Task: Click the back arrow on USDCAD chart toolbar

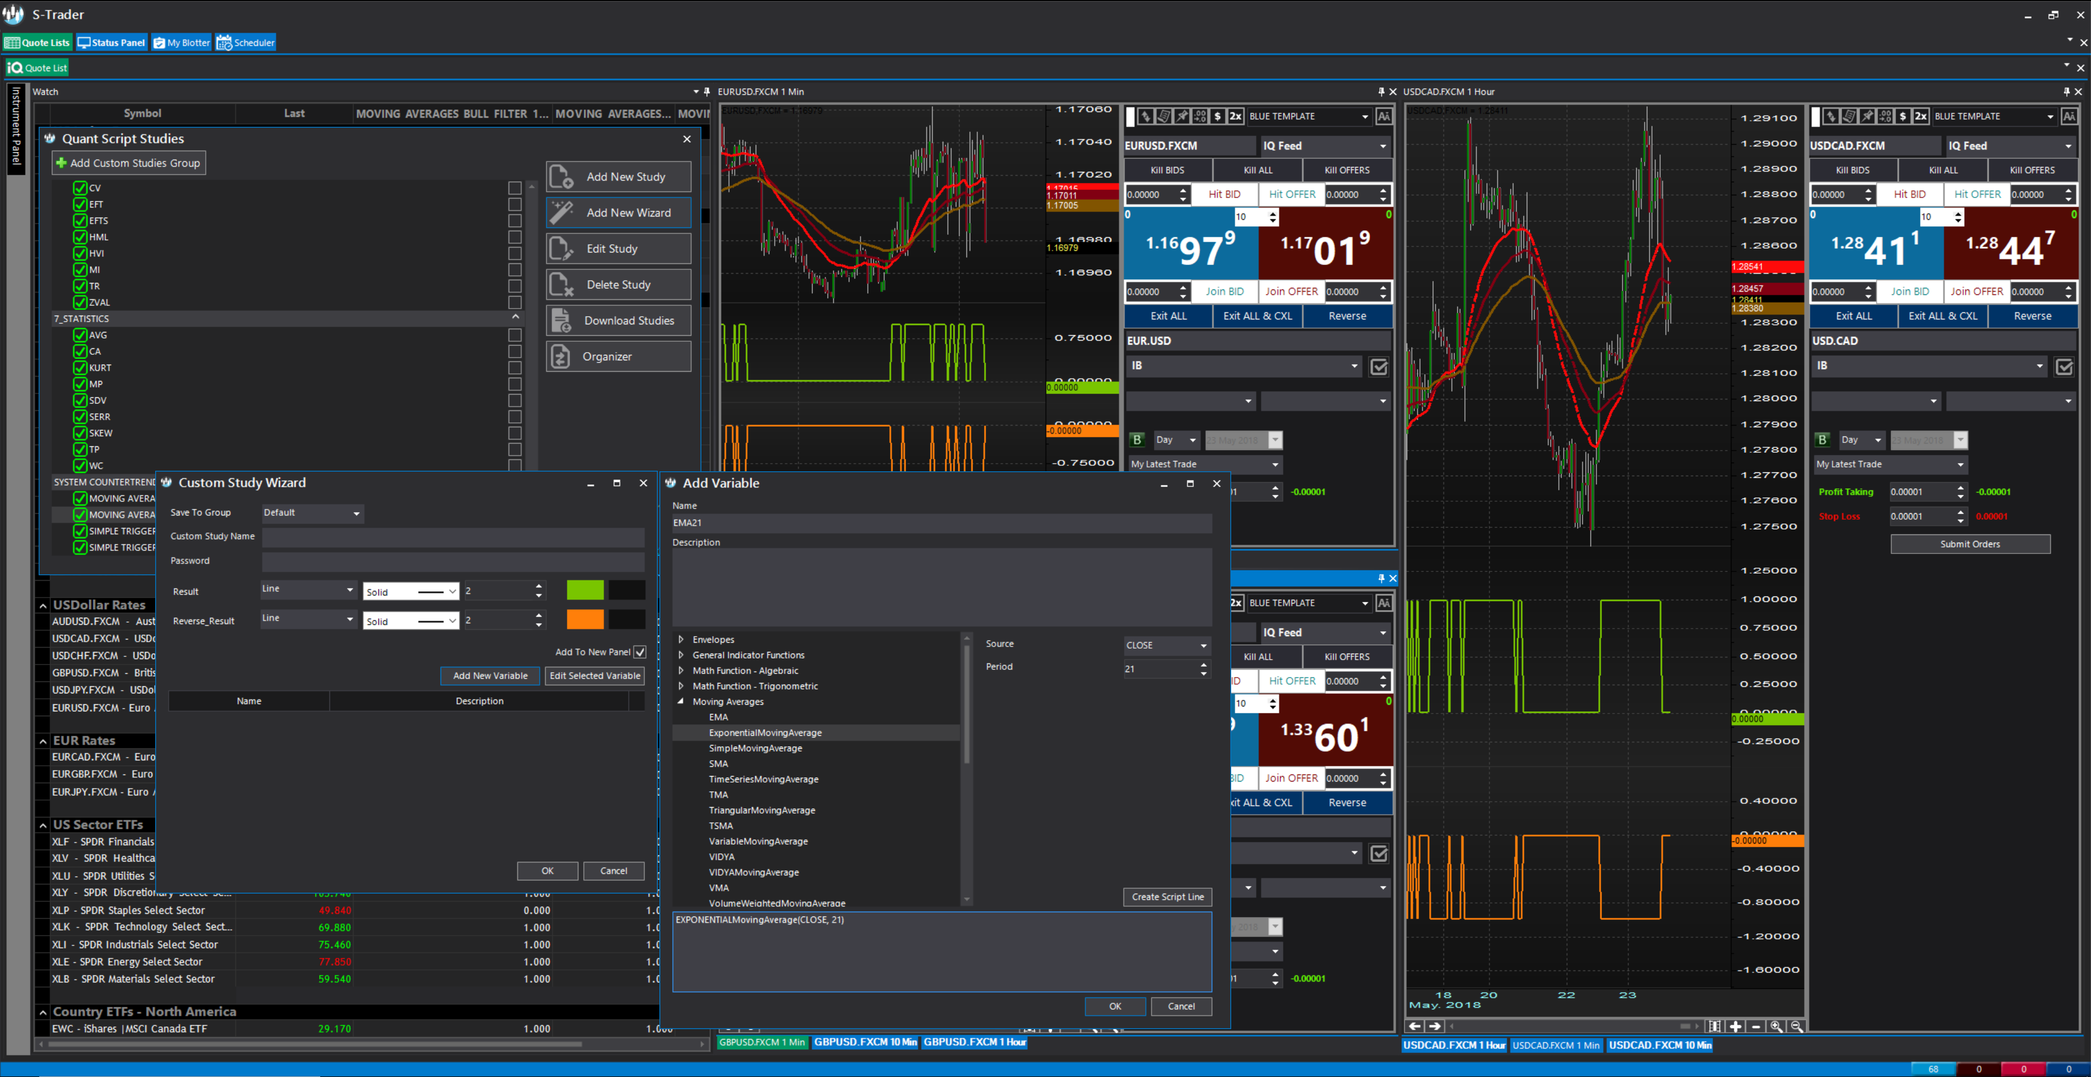Action: point(1415,1026)
